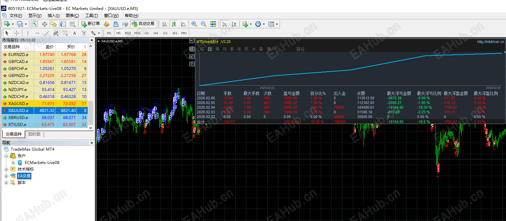The height and width of the screenshot is (221, 506).
Task: Open the Data Window crosshair icon
Action: (x=44, y=24)
